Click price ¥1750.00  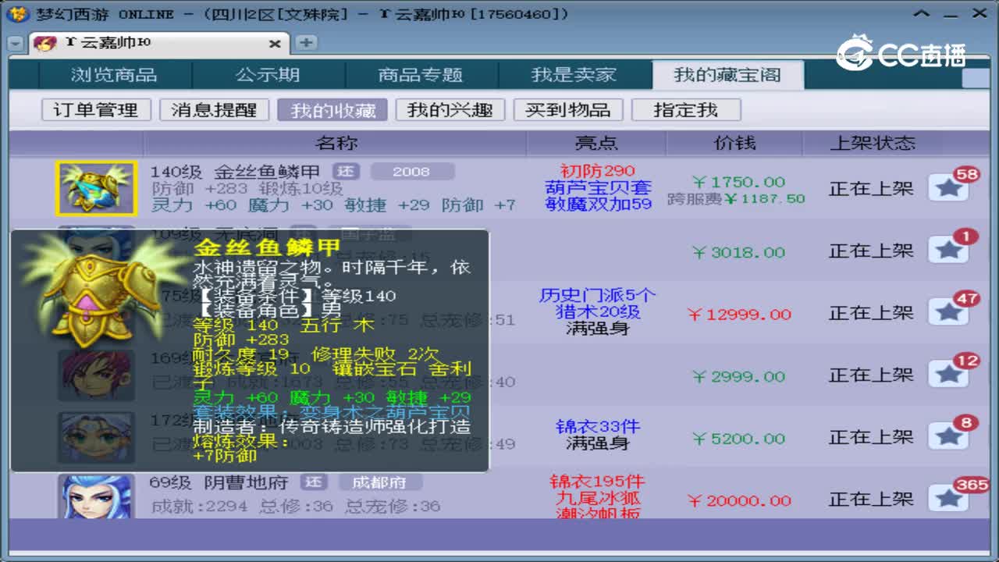click(738, 182)
